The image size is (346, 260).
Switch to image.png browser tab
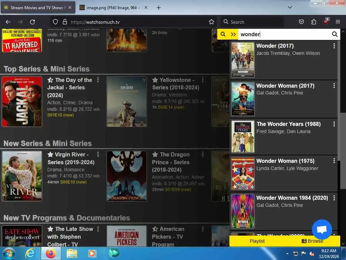[x=111, y=8]
